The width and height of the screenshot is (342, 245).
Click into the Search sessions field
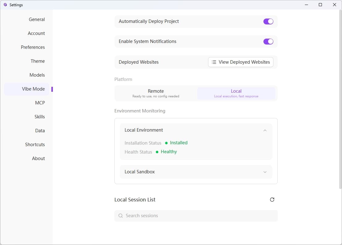(x=198, y=216)
